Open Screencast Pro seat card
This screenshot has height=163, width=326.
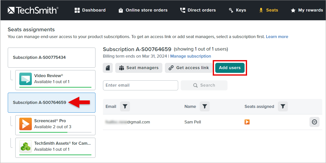[x=55, y=125]
